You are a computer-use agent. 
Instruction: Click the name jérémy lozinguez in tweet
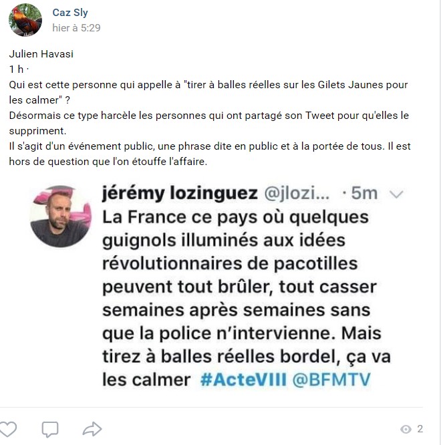[180, 194]
